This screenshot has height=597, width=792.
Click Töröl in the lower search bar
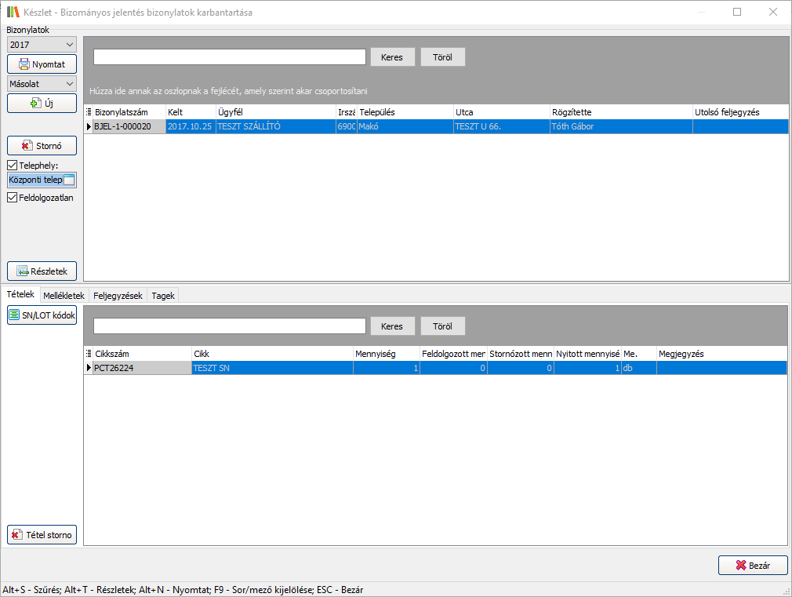[442, 326]
